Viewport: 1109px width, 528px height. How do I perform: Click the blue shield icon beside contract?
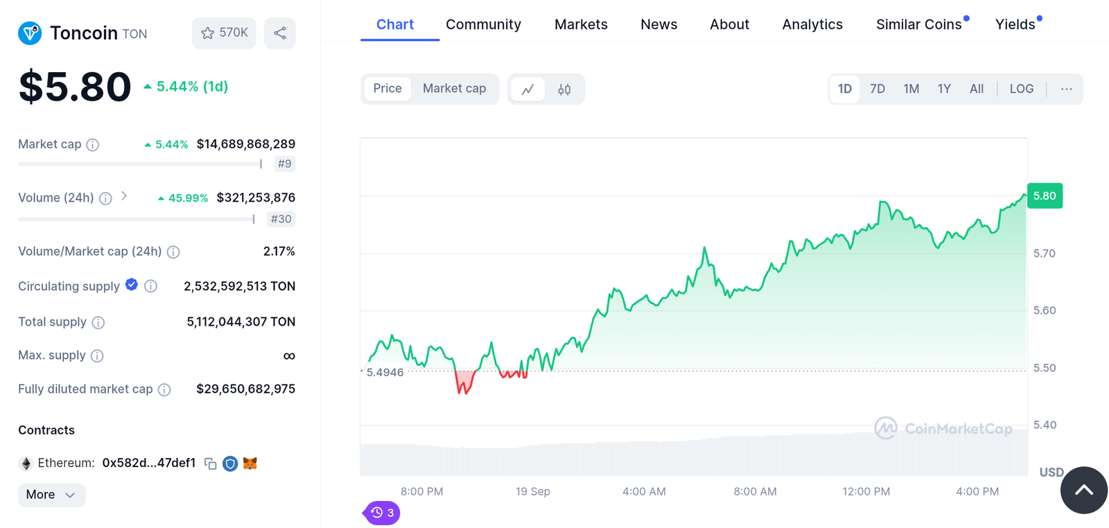coord(230,464)
